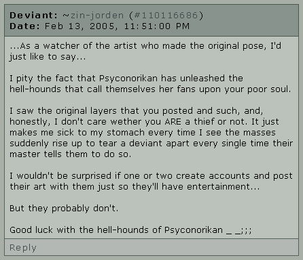Click the '_ _;;;' emoticon at the end
Image resolution: width=303 pixels, height=260 pixels.
click(239, 231)
